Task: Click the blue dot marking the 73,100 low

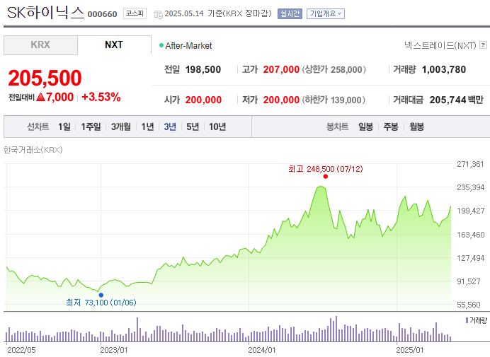Action: point(101,295)
